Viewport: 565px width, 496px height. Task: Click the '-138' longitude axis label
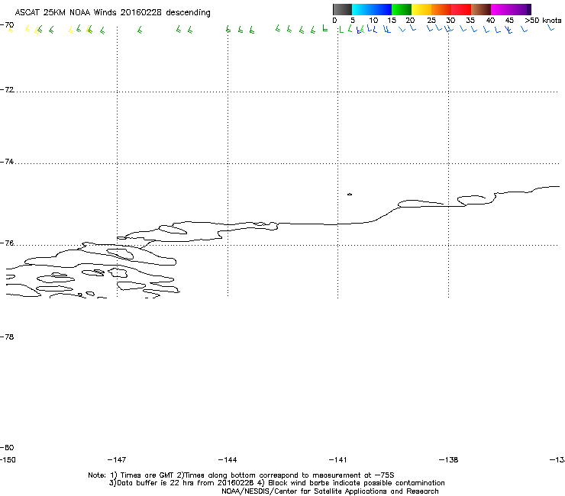tap(449, 460)
